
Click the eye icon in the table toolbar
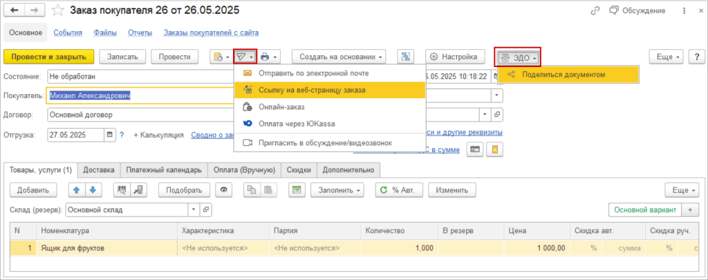(x=223, y=190)
